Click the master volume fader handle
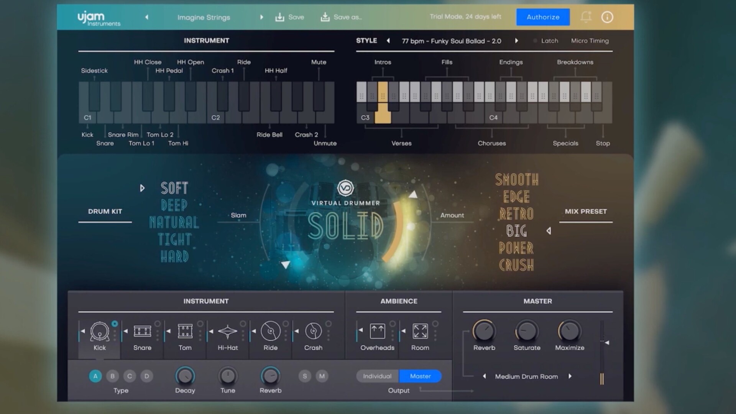Image resolution: width=736 pixels, height=414 pixels. [x=606, y=342]
